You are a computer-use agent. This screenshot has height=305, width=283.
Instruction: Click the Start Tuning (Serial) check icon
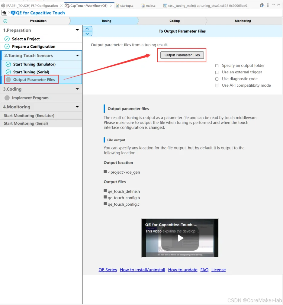(x=8, y=72)
